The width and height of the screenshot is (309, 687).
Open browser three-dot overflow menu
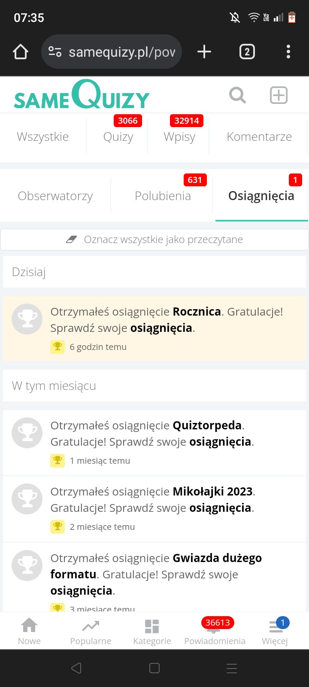point(288,52)
